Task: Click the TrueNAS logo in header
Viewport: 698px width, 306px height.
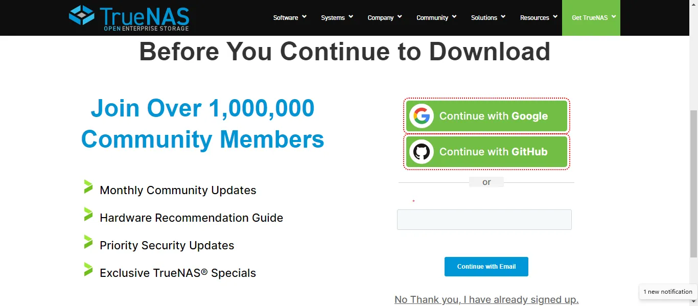Action: (129, 18)
